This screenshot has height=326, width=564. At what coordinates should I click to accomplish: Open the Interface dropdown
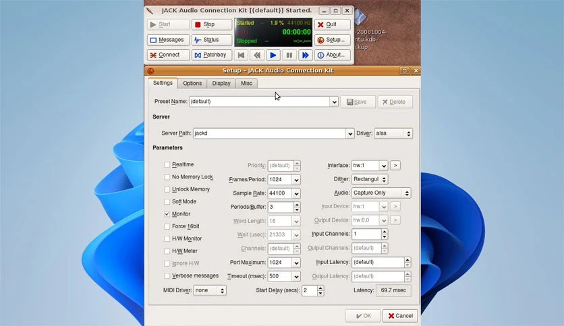383,166
